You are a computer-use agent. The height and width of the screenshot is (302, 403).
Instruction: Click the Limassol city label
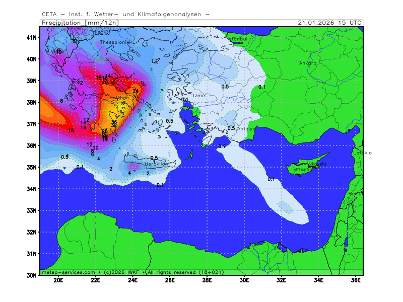[x=302, y=170]
